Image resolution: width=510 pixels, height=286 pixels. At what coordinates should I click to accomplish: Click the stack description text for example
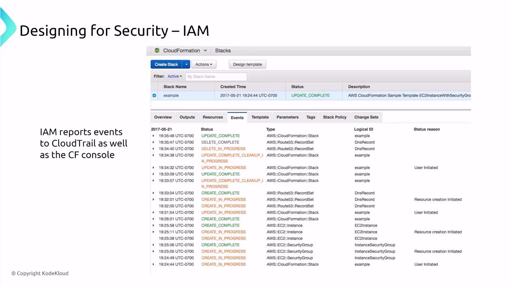(x=410, y=95)
